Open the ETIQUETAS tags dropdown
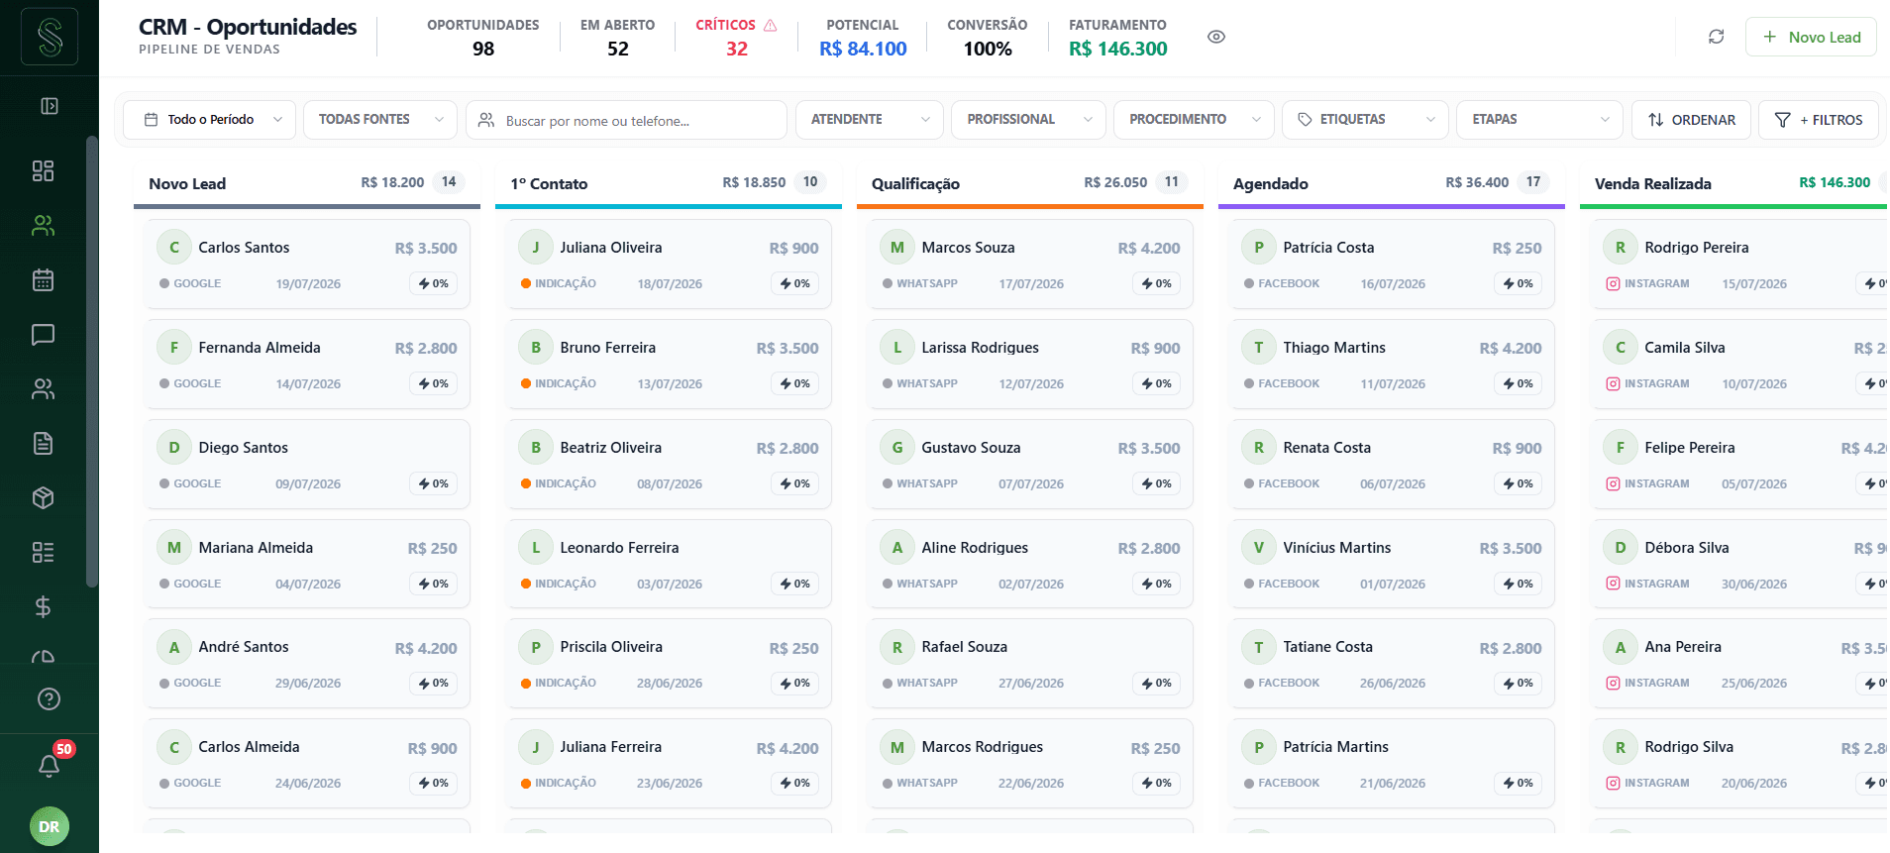 [x=1365, y=120]
